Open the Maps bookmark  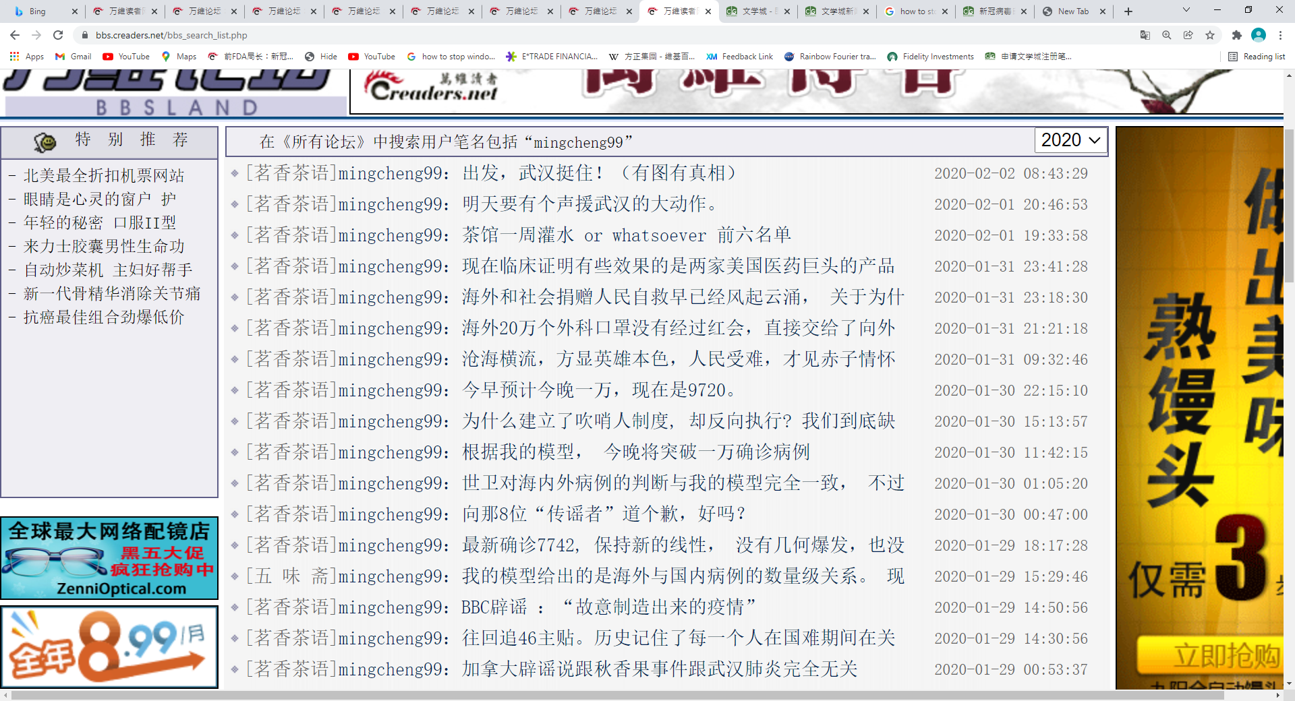click(179, 57)
